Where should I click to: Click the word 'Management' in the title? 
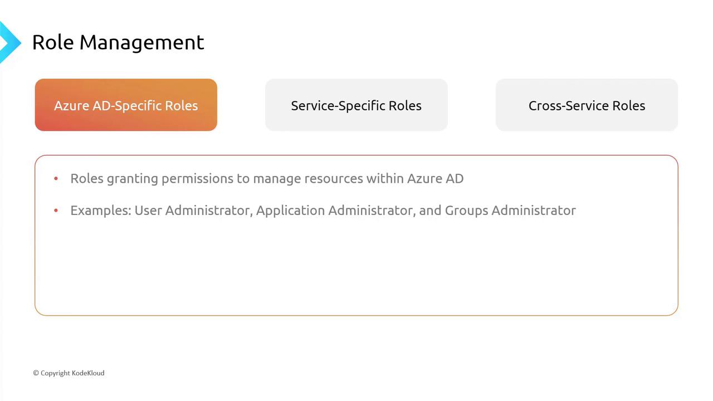pyautogui.click(x=142, y=42)
